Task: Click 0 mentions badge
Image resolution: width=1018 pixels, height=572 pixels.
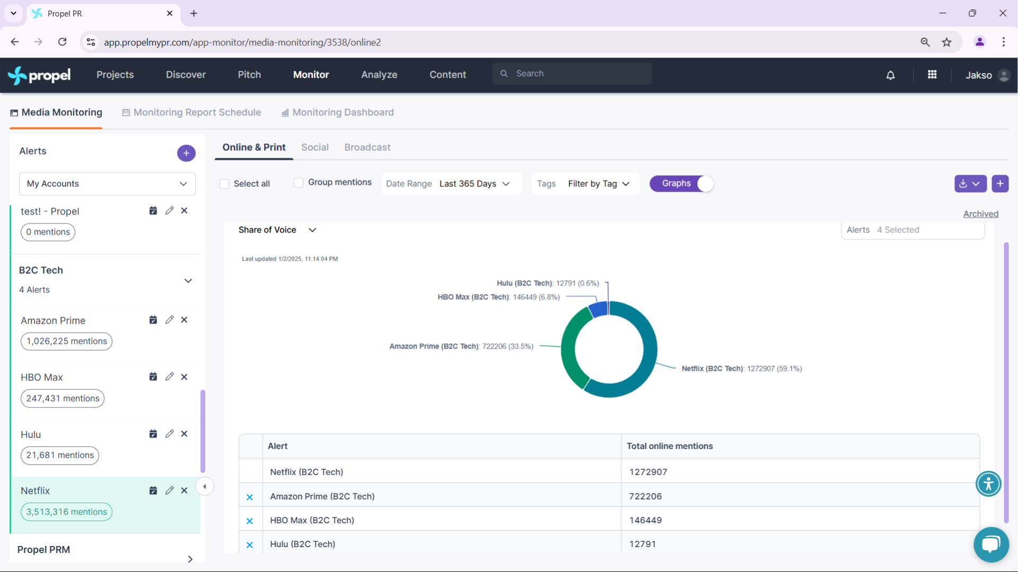Action: coord(48,232)
